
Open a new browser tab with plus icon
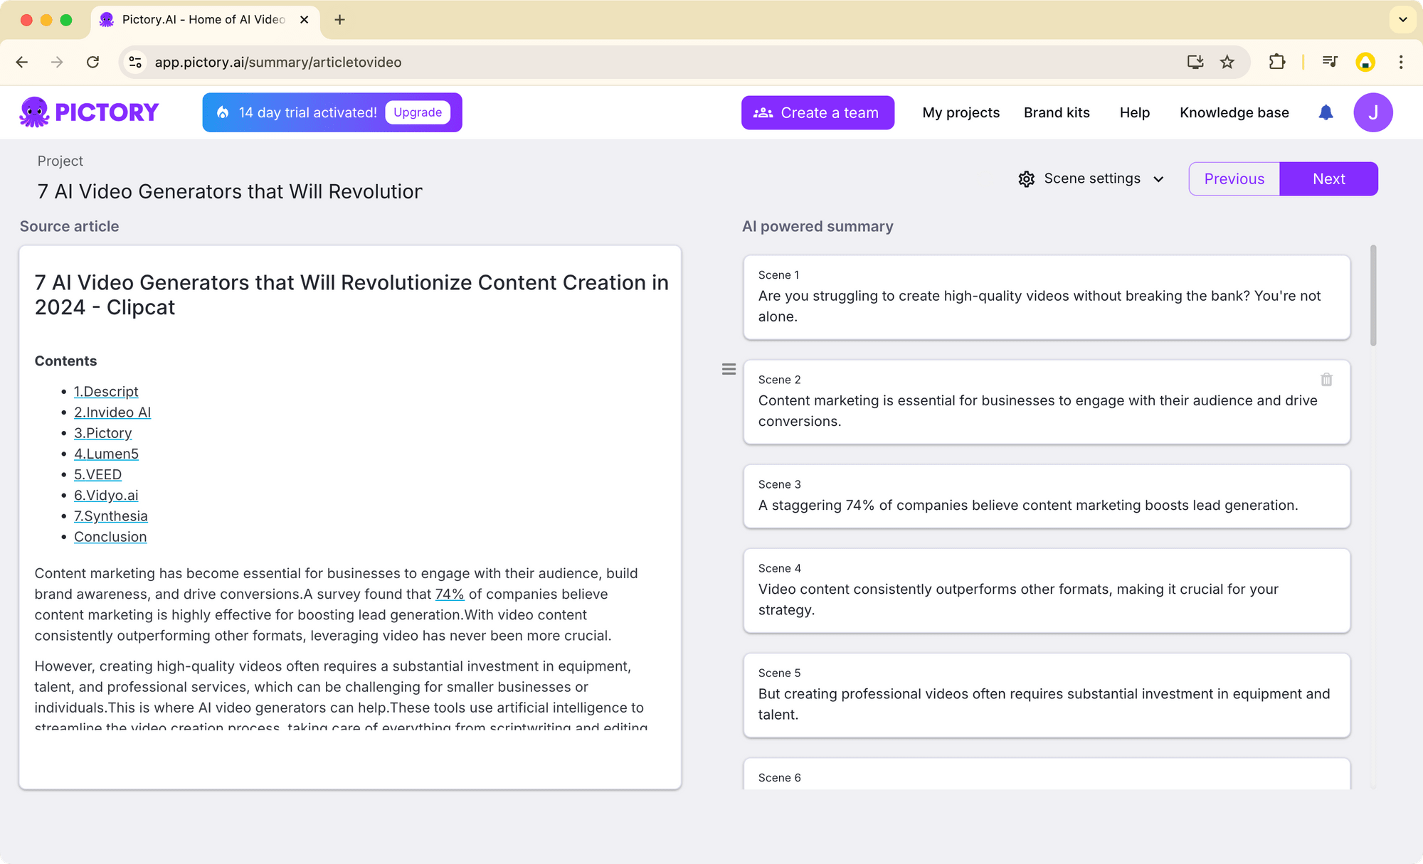point(340,20)
